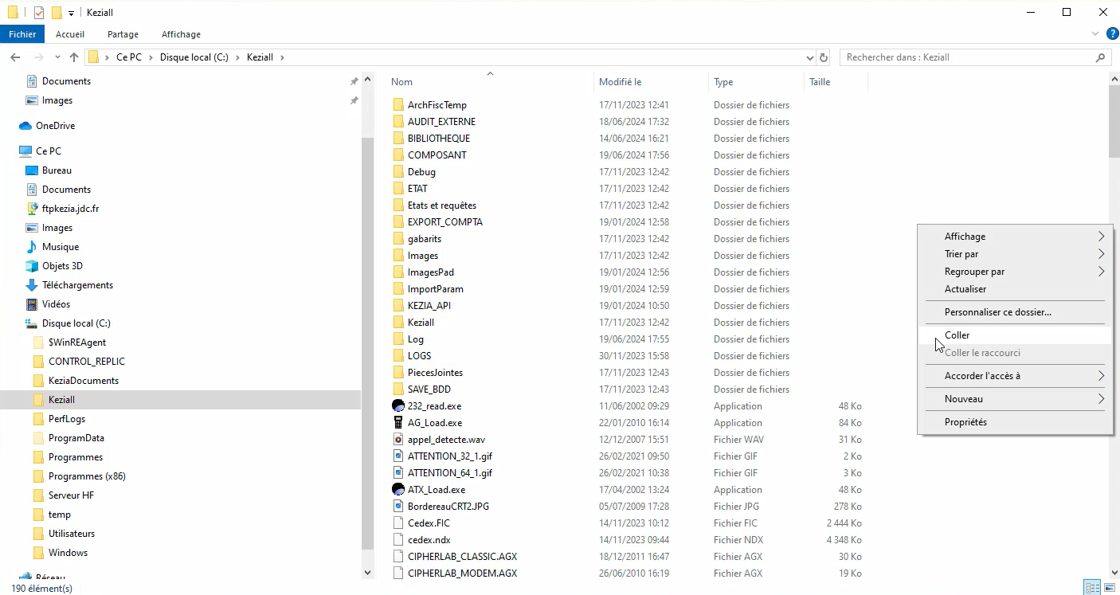Expand the ribbon with the chevron
This screenshot has width=1120, height=595.
point(1095,34)
